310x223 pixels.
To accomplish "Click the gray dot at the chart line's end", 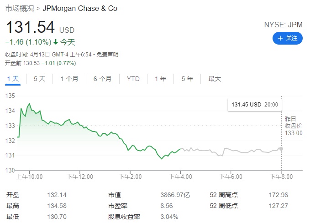I will tap(281, 149).
